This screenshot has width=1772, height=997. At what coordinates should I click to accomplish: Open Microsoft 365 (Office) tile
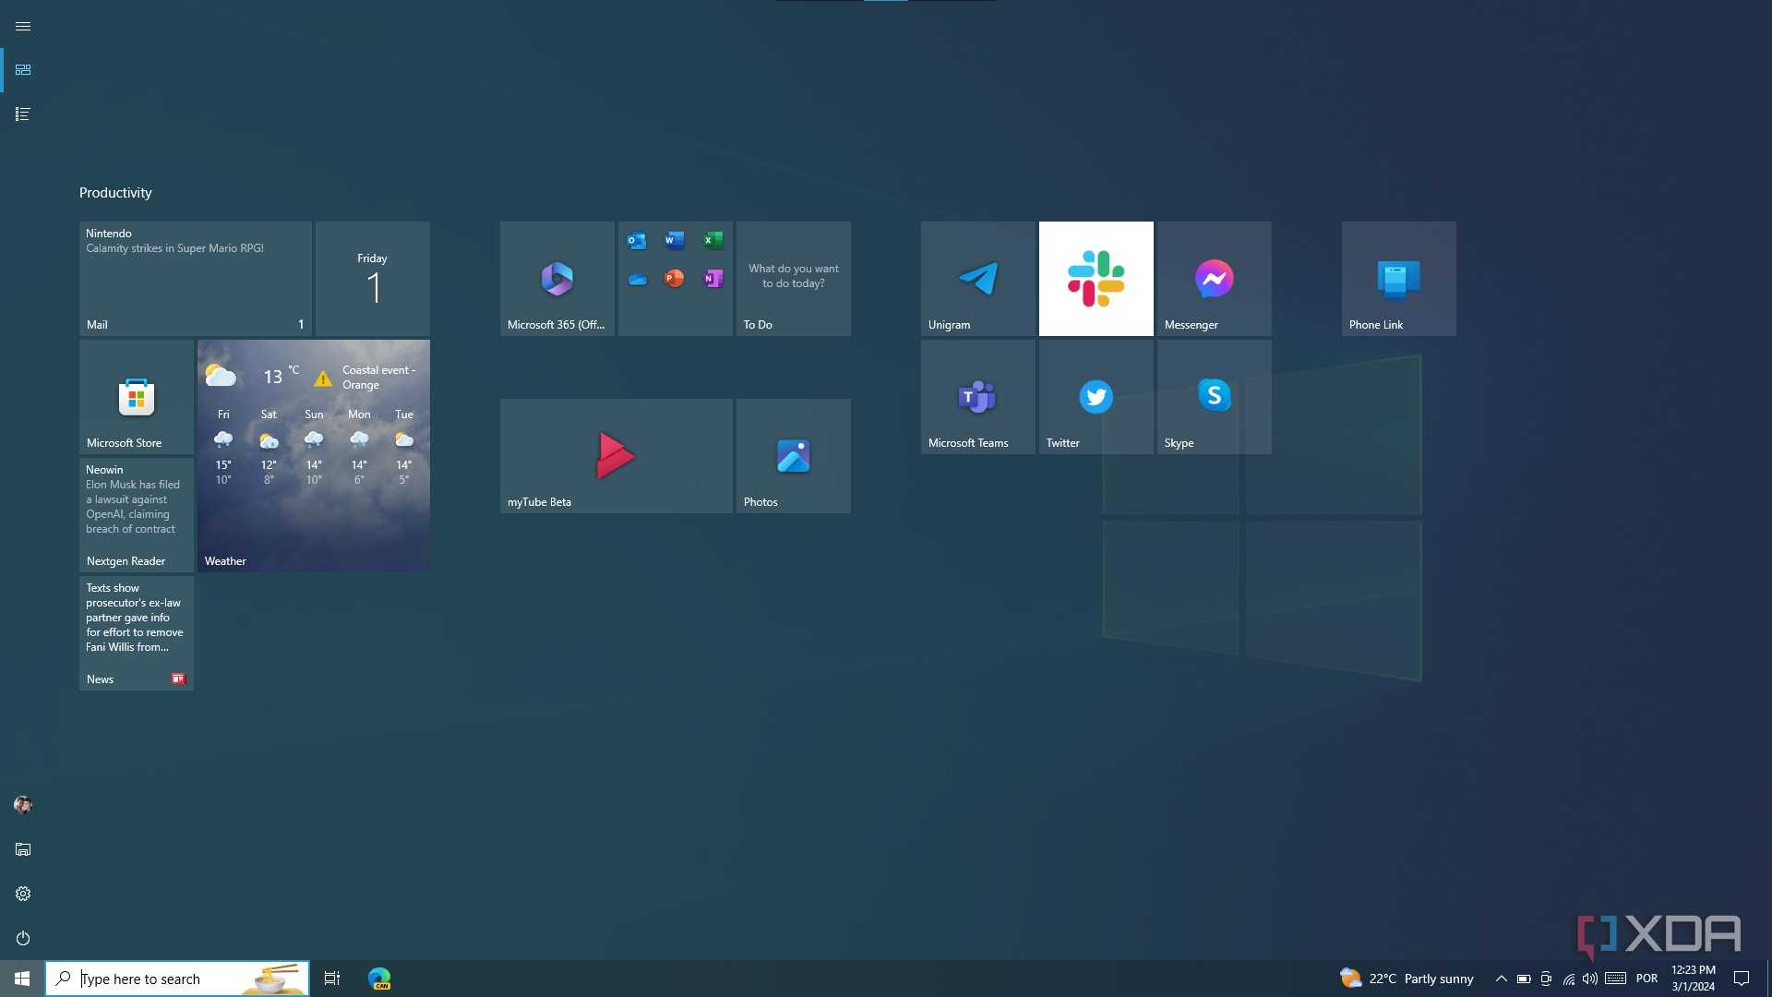(557, 279)
